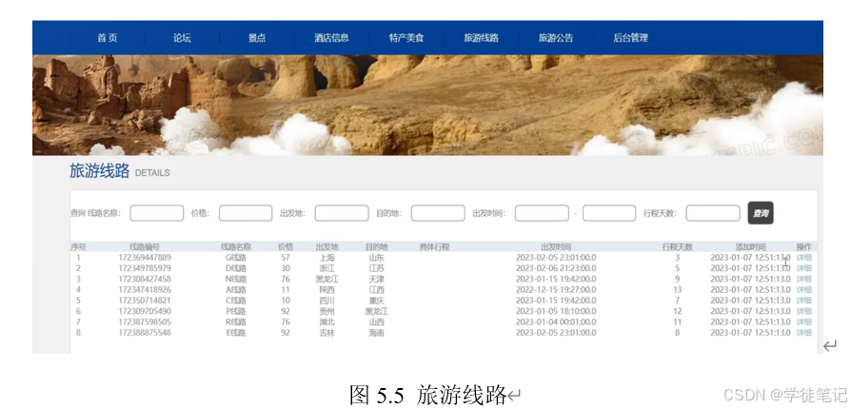The height and width of the screenshot is (409, 851).
Task: Click the 具体行程 column header
Action: pos(434,246)
